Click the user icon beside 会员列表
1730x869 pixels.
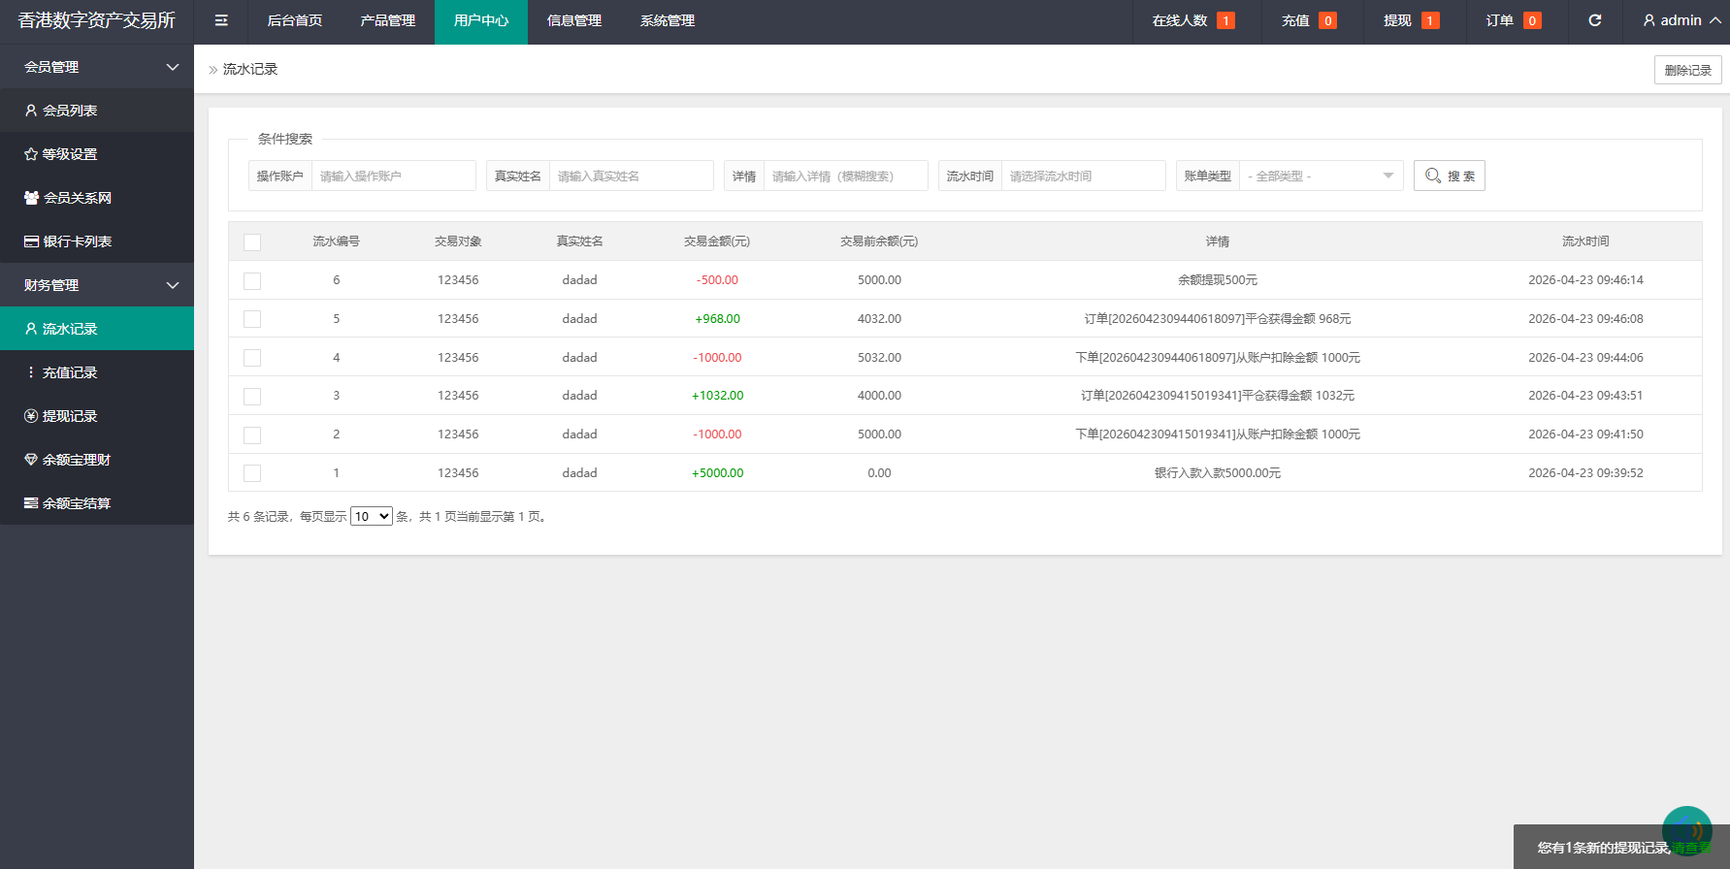tap(31, 111)
